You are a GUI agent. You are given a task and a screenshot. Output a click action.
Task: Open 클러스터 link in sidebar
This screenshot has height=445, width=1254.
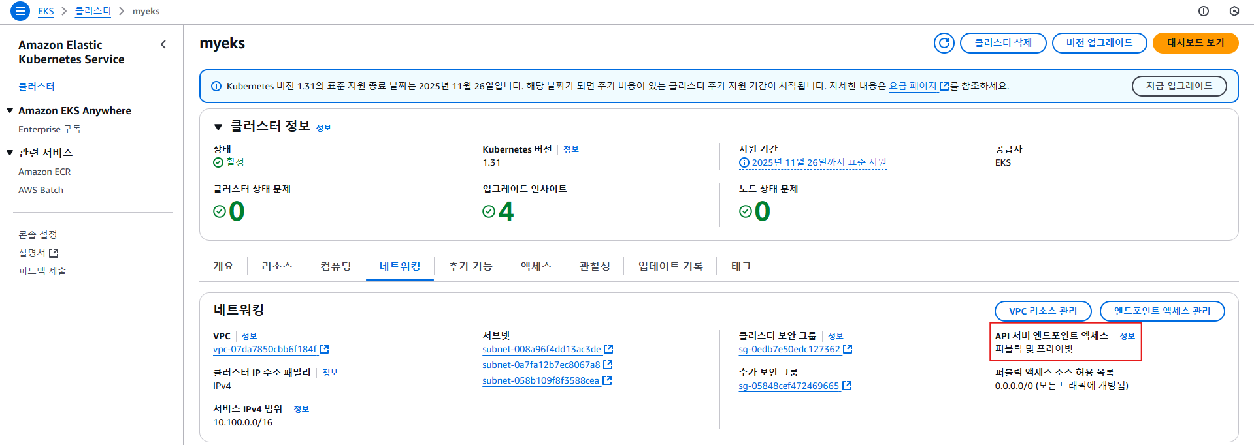click(37, 86)
